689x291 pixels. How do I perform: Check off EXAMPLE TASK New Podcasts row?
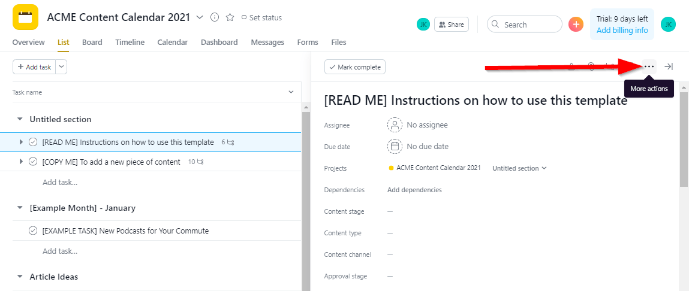[32, 231]
